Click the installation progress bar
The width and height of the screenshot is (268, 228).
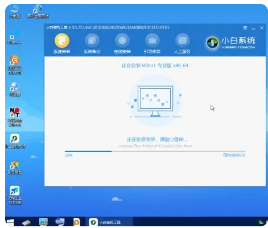155,152
